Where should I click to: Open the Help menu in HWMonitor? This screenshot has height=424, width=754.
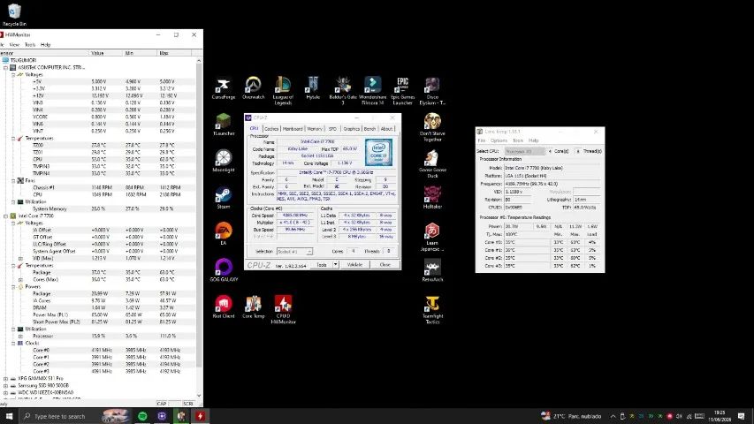(45, 45)
